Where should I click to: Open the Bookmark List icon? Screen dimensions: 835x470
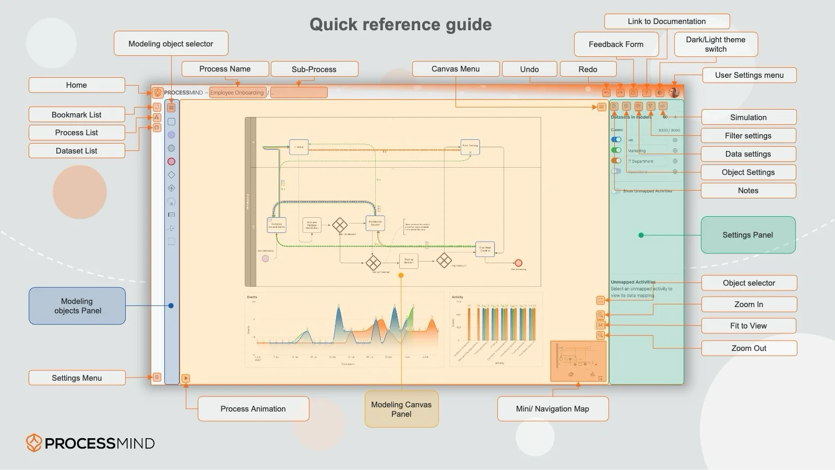pos(157,107)
